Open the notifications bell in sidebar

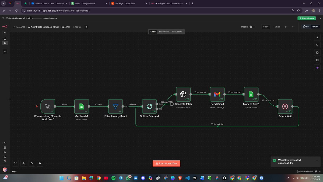[x=5, y=161]
